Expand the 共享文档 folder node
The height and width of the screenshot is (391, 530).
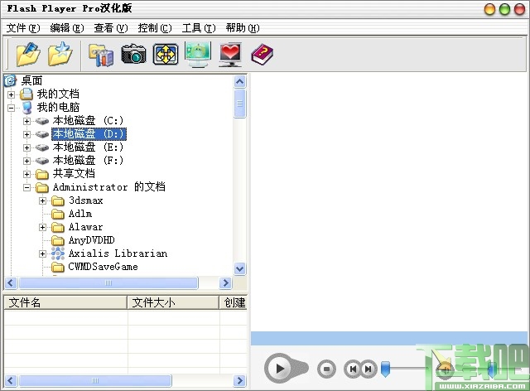click(x=27, y=174)
